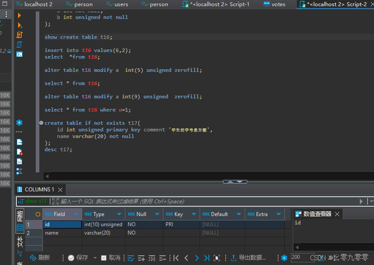Click the Refresh (刷新) button
This screenshot has width=374, height=265.
coord(40,258)
